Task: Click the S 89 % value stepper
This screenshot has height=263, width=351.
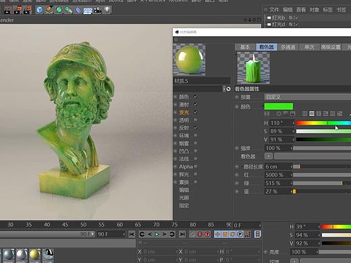Action: [x=293, y=131]
